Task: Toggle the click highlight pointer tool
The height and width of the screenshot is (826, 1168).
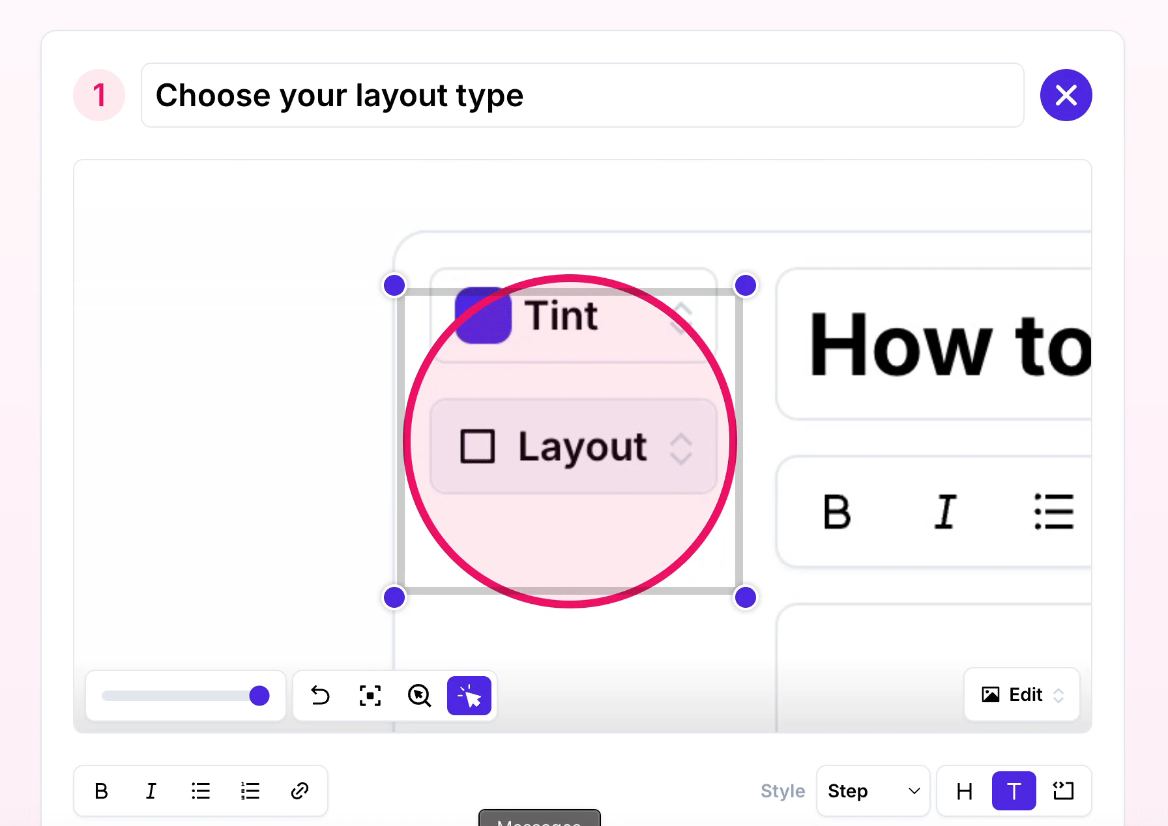Action: point(469,696)
